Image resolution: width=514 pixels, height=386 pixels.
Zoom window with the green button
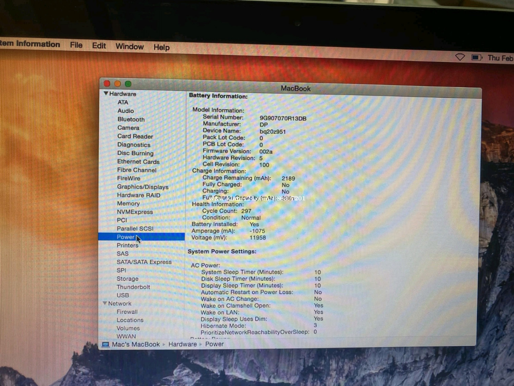pos(128,84)
